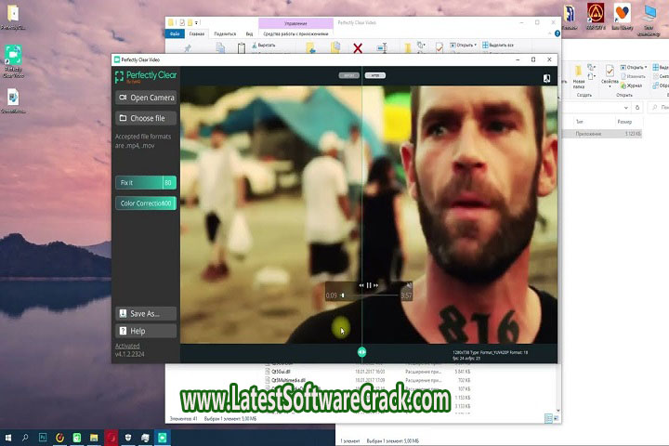Open File Explorer from the taskbar
The width and height of the screenshot is (669, 446).
pyautogui.click(x=94, y=438)
